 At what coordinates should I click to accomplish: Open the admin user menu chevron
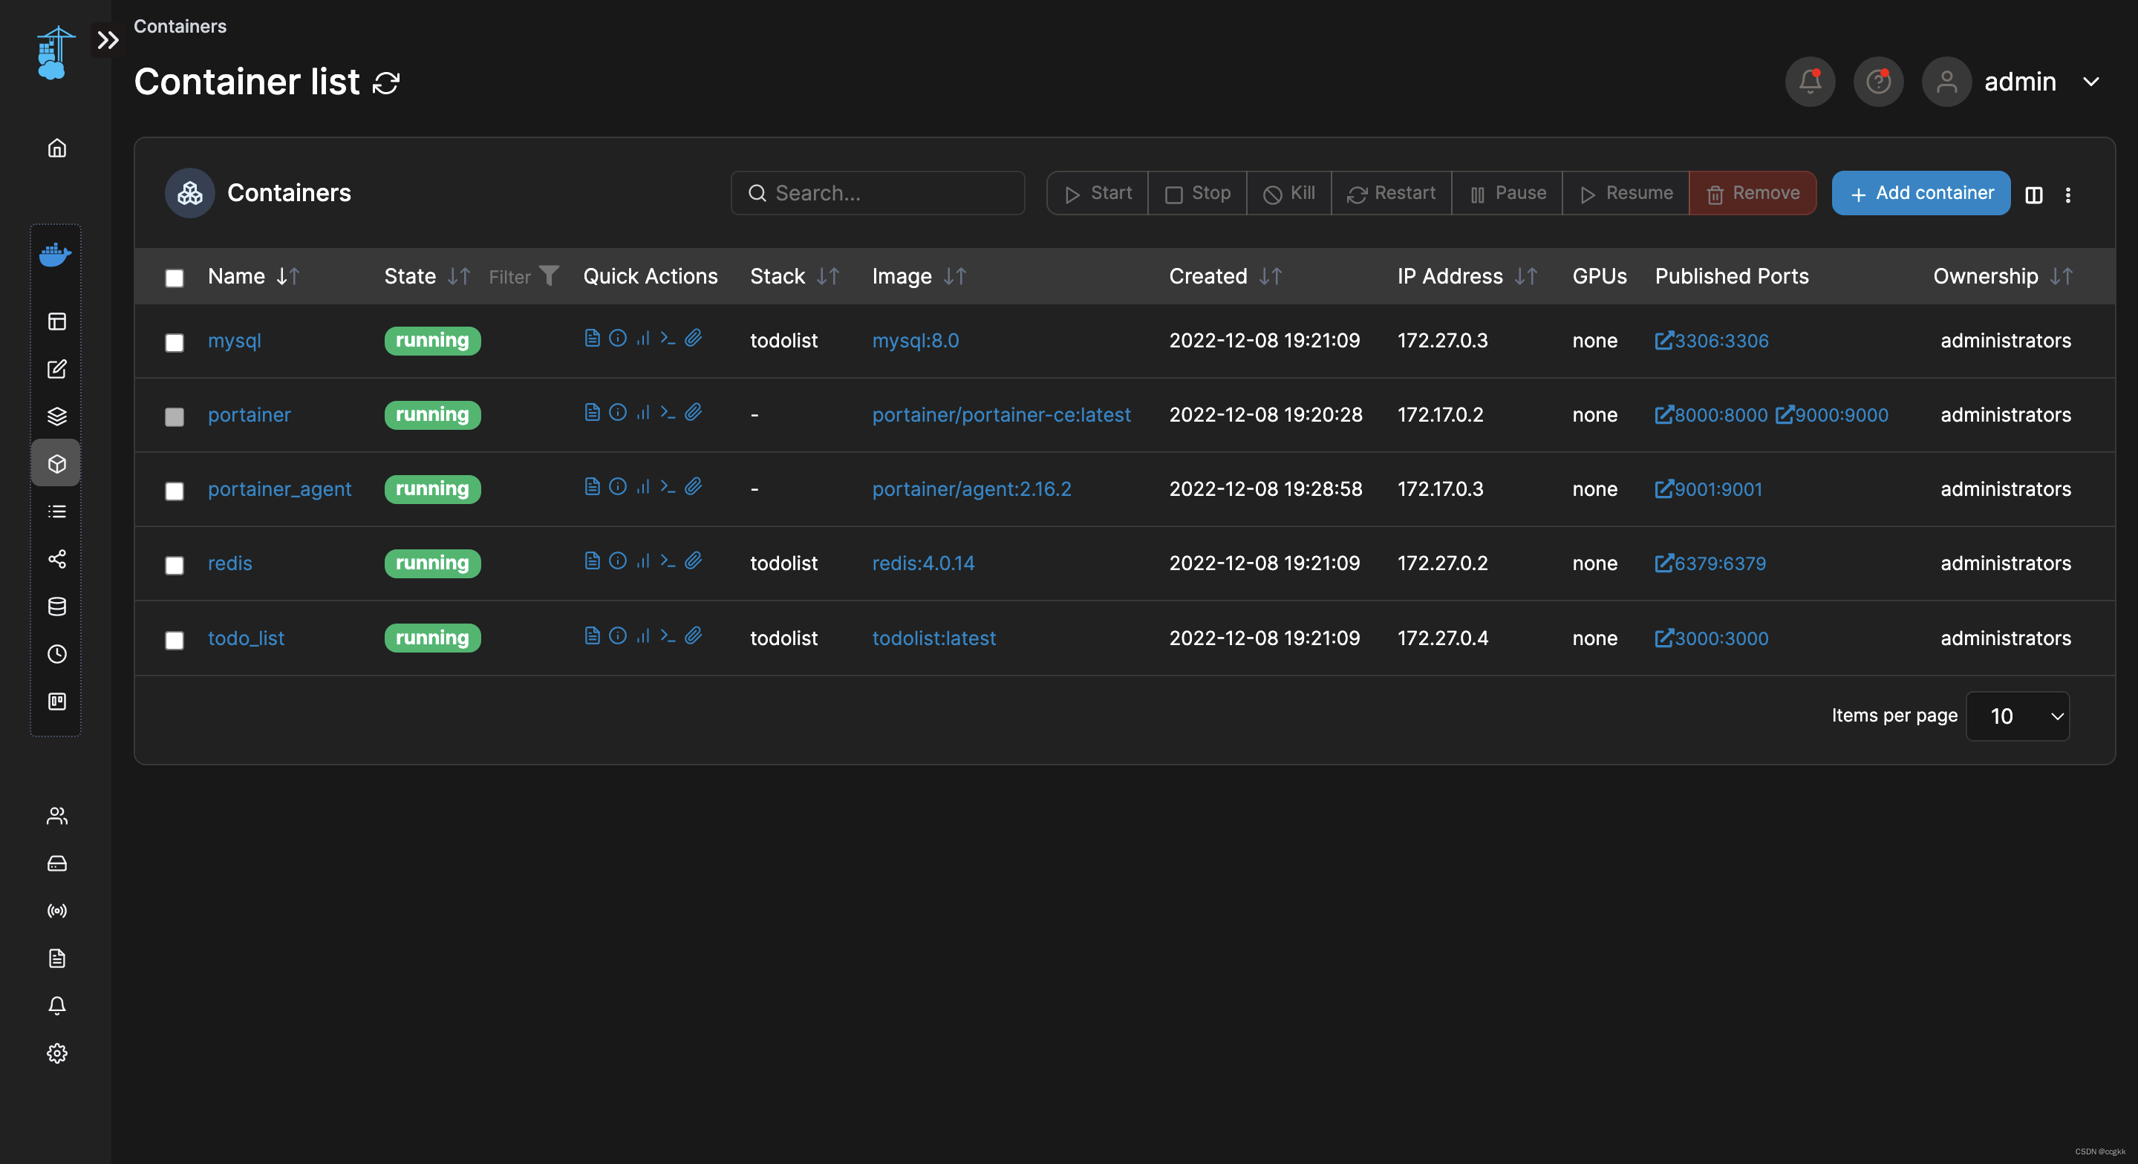(x=2090, y=82)
